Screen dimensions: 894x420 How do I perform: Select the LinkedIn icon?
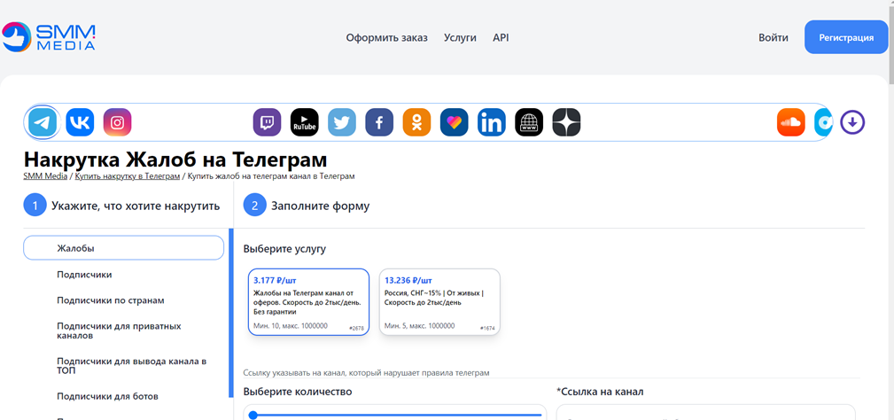click(x=492, y=122)
